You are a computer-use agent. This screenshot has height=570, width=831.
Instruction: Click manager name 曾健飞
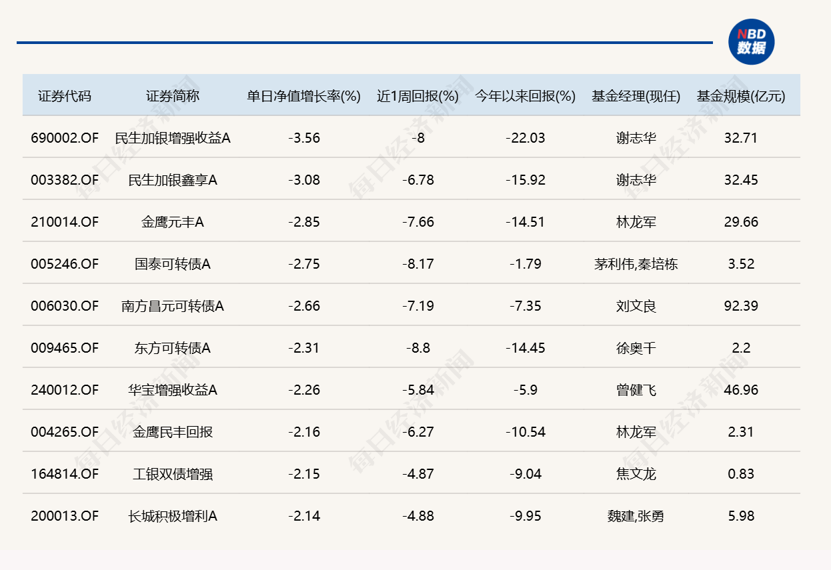tap(636, 390)
